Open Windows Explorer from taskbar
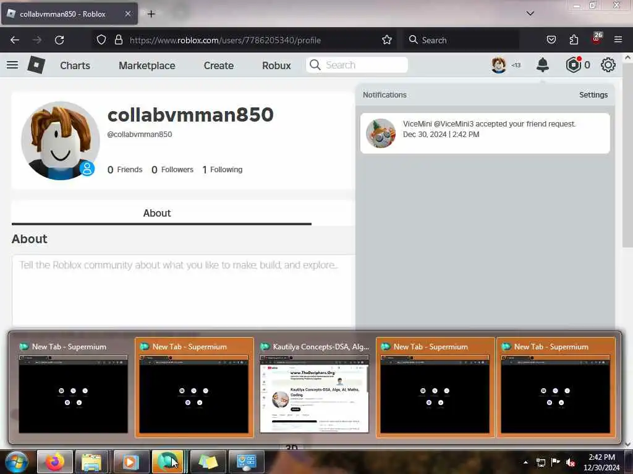 (x=91, y=462)
